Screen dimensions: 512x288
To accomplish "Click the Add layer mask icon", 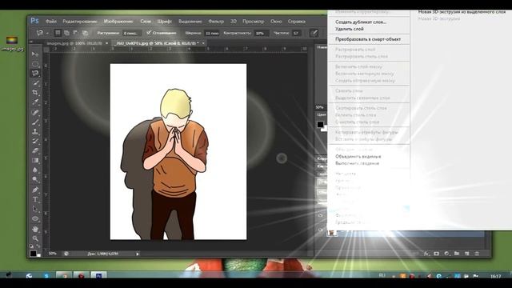I will coord(437,254).
